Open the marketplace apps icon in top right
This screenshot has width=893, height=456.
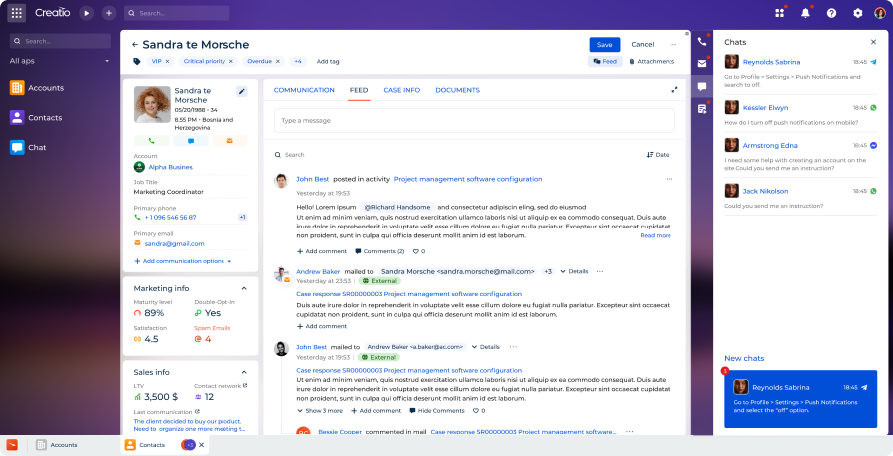(779, 13)
